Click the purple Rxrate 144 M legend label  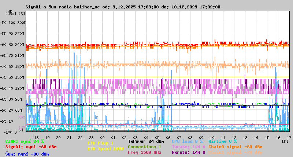click(188, 152)
